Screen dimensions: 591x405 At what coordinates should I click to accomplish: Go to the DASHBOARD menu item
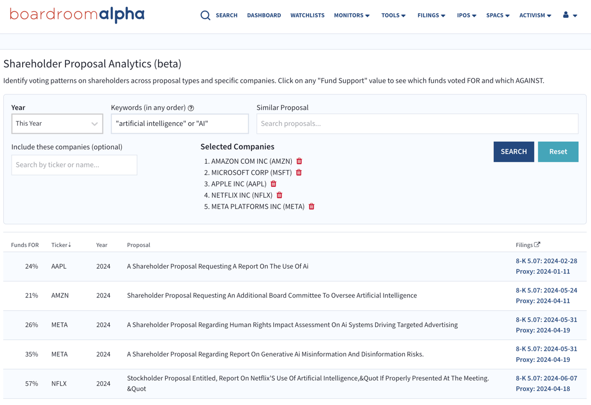point(264,15)
